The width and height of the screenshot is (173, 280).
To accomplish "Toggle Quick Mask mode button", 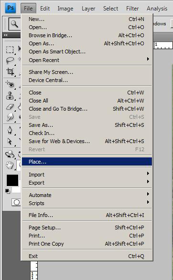I will click(16, 202).
